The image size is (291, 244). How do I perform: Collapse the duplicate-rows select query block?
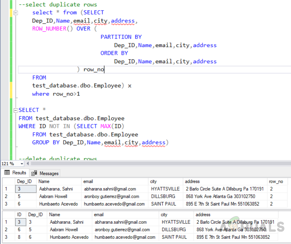(x=15, y=12)
